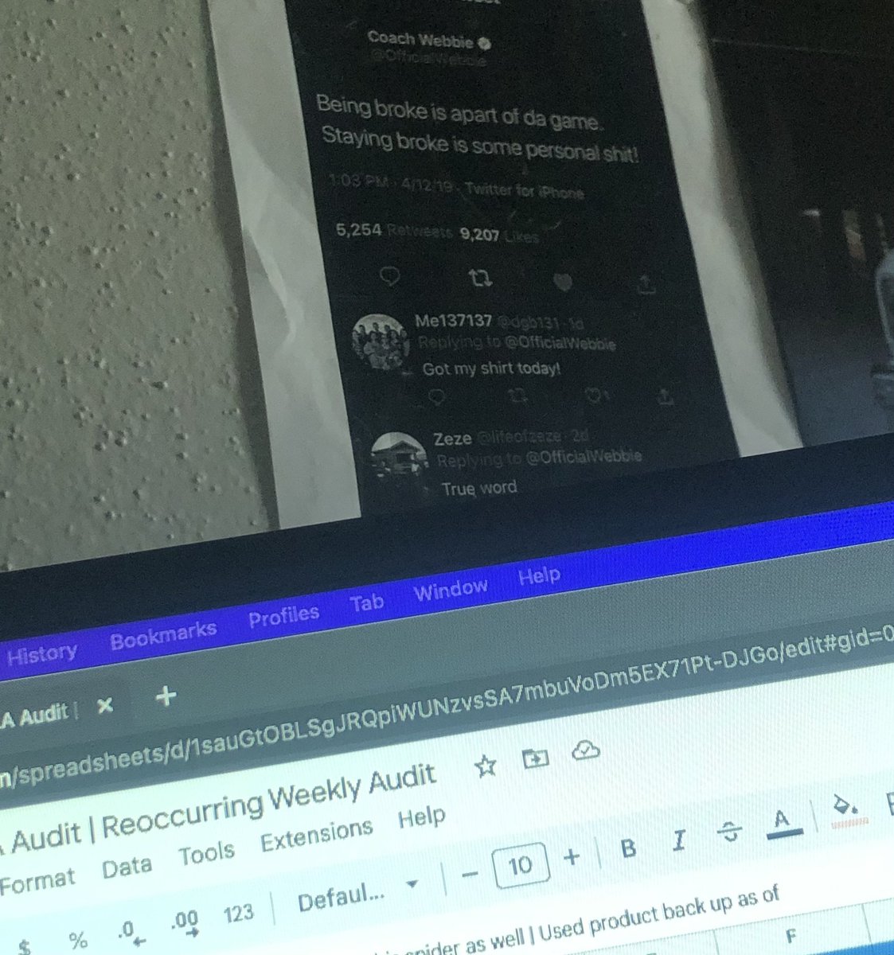Viewport: 894px width, 955px height.
Task: Open the Tools menu in Sheets
Action: click(206, 853)
